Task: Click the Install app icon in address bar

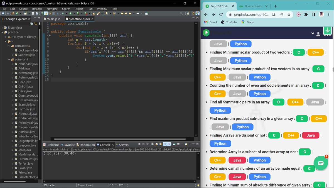Action: point(274,14)
